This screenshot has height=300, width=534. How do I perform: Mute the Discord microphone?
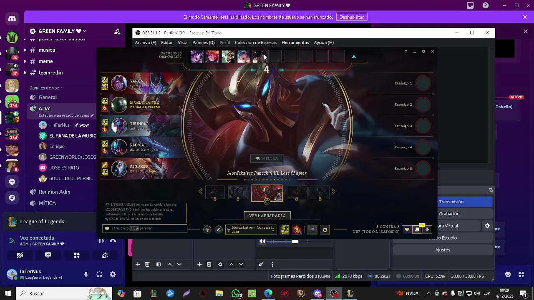(86, 274)
